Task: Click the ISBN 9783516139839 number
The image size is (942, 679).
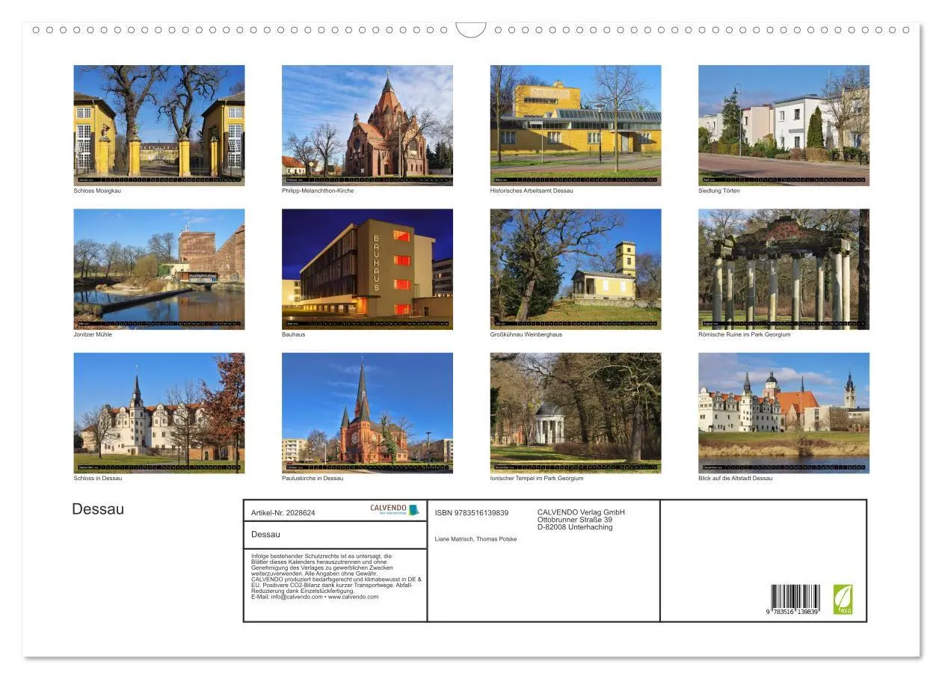Action: pyautogui.click(x=472, y=511)
